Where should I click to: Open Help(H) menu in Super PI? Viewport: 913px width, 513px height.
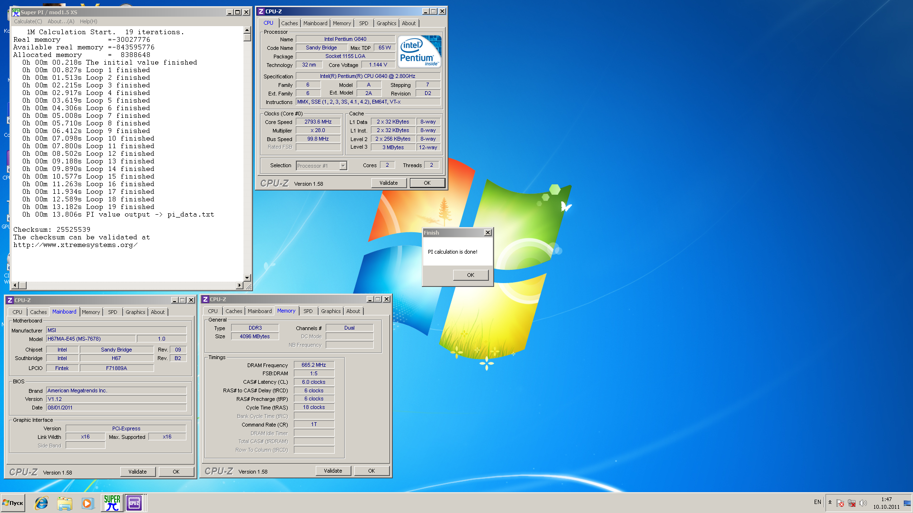pyautogui.click(x=88, y=21)
